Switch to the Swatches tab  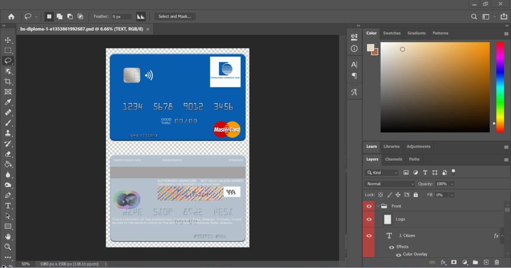tap(391, 33)
